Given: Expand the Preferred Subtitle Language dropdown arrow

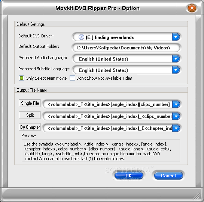Looking at the screenshot, I should pos(176,70).
